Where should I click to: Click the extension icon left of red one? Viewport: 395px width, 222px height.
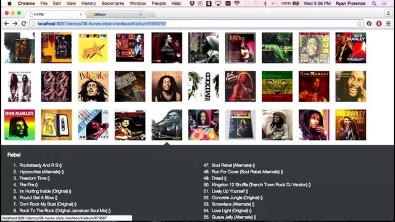[x=369, y=23]
